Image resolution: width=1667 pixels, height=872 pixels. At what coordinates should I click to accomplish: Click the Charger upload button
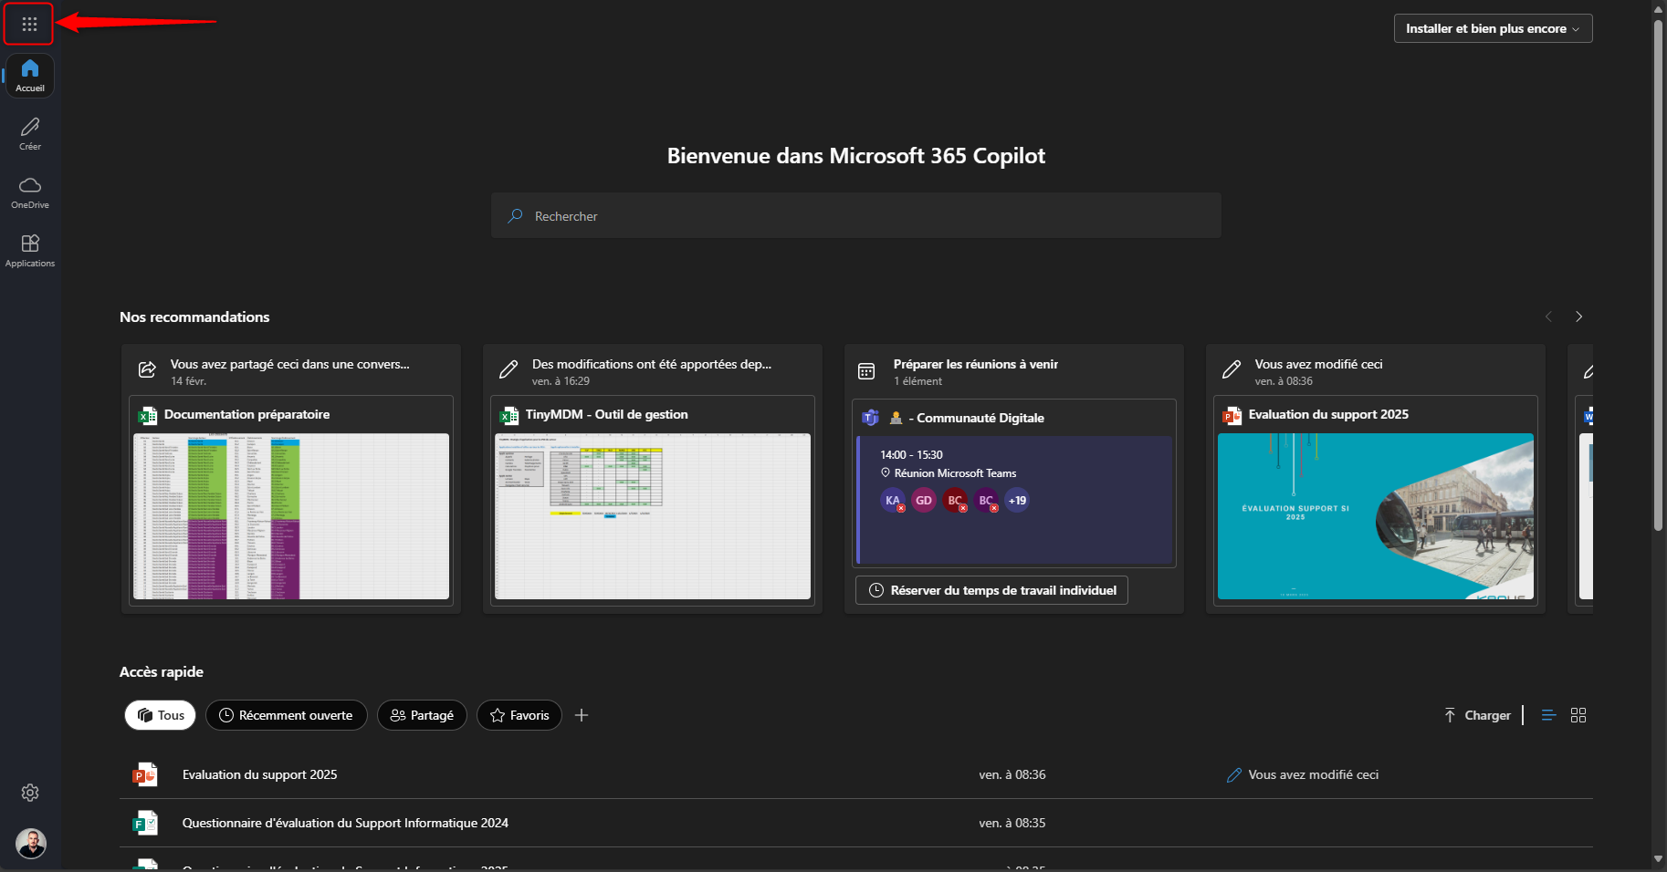pyautogui.click(x=1477, y=715)
